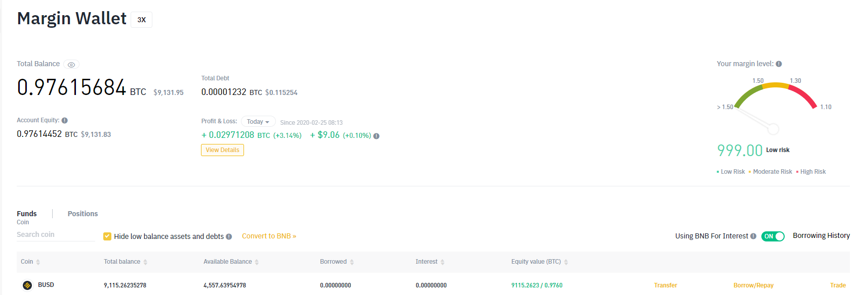This screenshot has width=853, height=295.
Task: Sort by Equity value (BTC) column
Action: pos(566,262)
